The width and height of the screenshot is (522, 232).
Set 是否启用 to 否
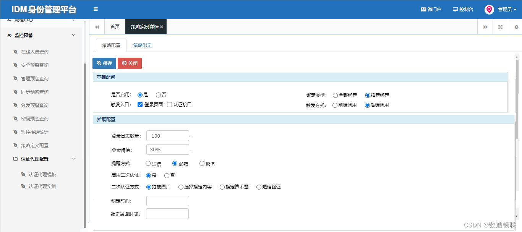point(158,95)
